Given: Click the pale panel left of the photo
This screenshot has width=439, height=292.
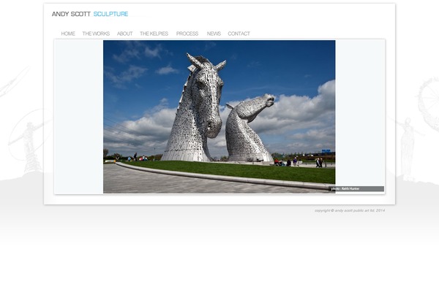Looking at the screenshot, I should click(x=78, y=117).
